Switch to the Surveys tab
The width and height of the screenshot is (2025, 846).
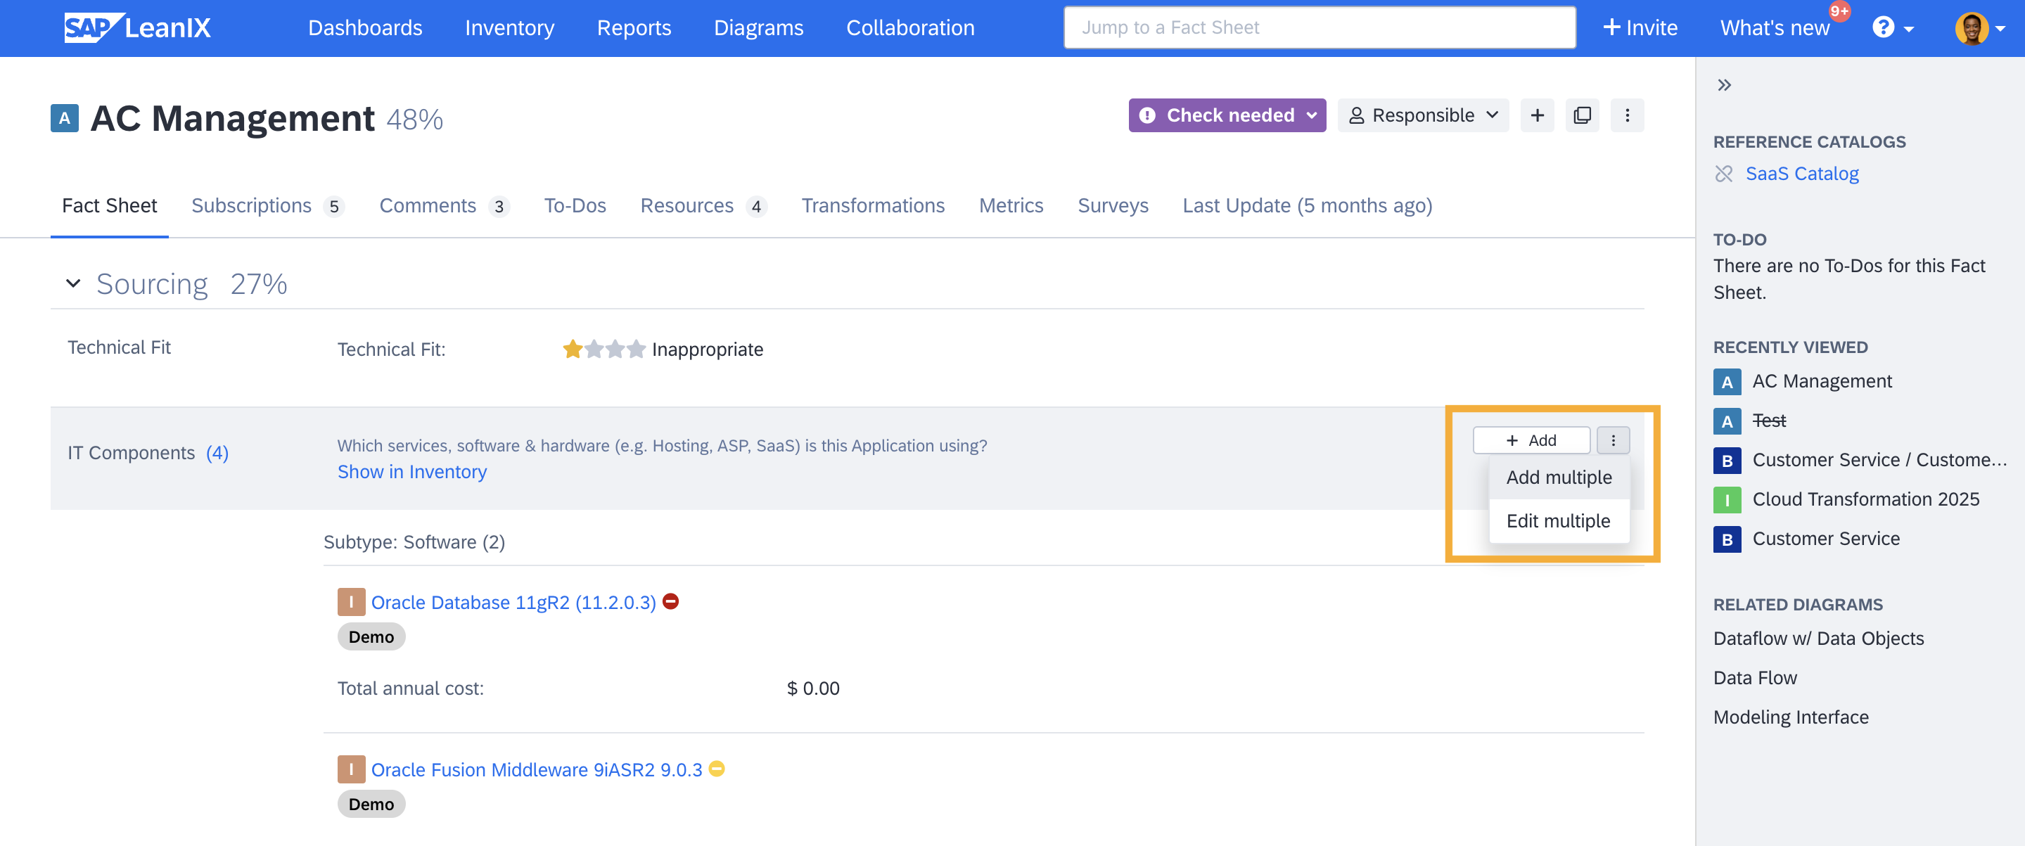point(1112,206)
